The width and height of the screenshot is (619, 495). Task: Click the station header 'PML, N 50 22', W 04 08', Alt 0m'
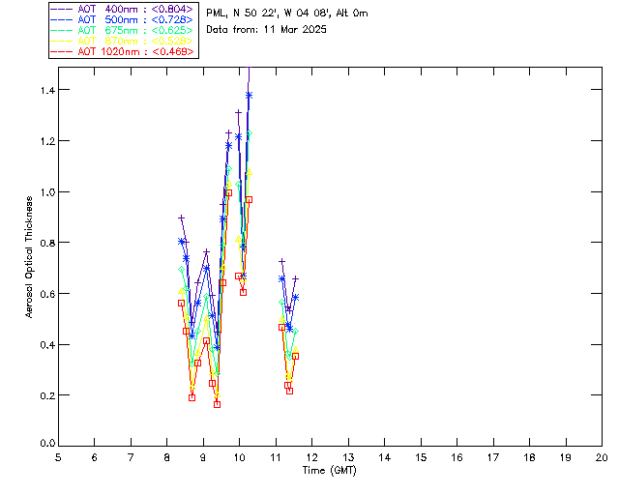tap(287, 13)
